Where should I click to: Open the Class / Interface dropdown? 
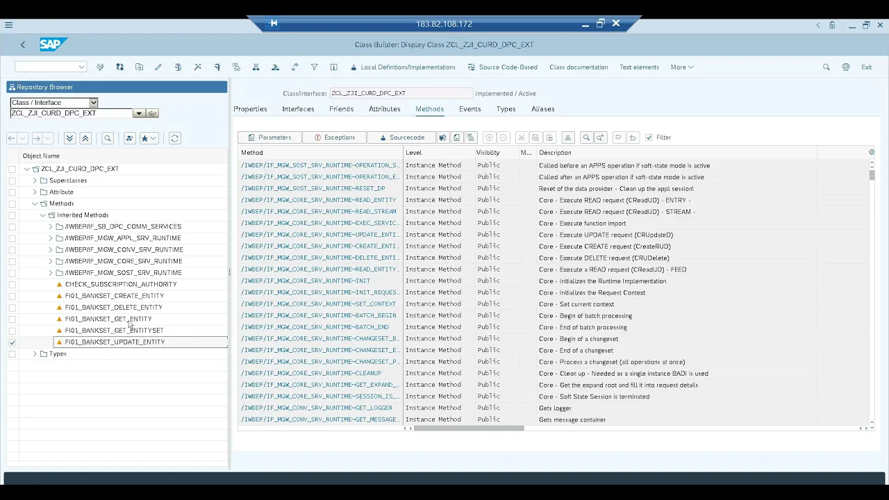94,102
